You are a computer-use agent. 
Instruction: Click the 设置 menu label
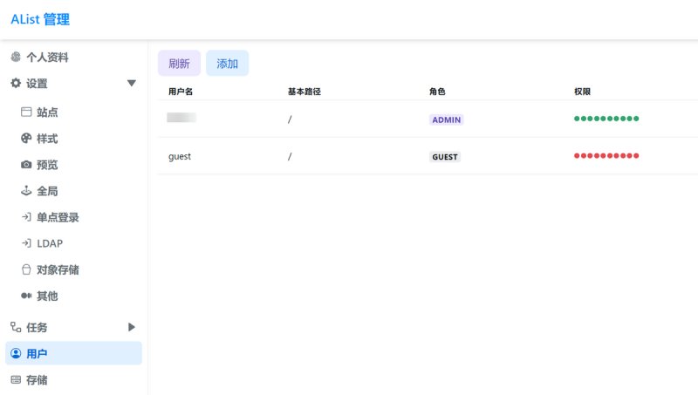pyautogui.click(x=37, y=83)
